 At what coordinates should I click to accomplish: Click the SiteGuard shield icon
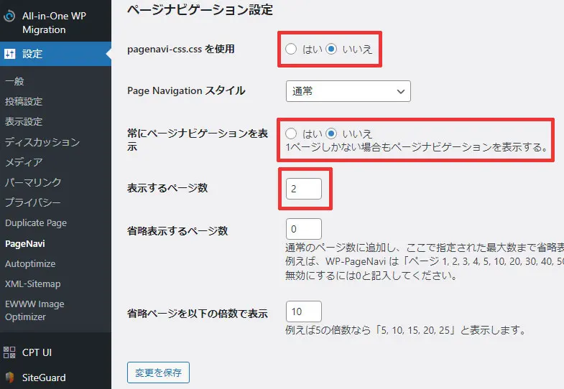click(x=9, y=378)
